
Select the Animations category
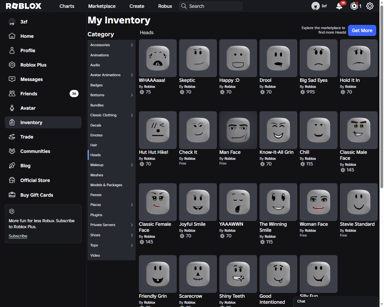[x=112, y=55]
